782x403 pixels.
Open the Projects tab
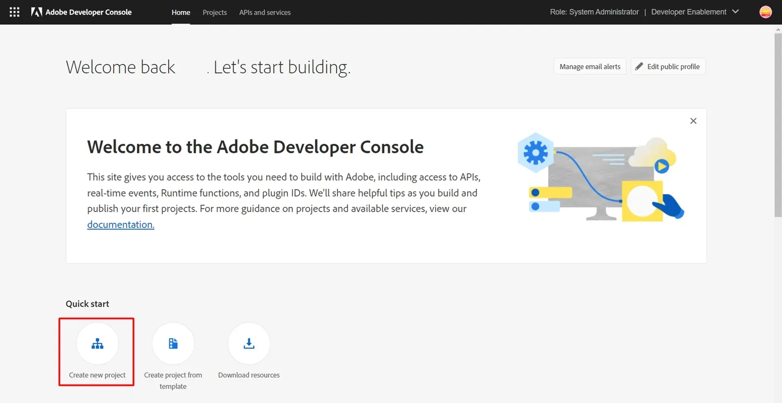(x=215, y=12)
